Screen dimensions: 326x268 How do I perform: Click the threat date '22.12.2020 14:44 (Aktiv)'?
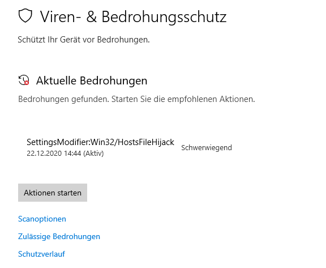(65, 154)
